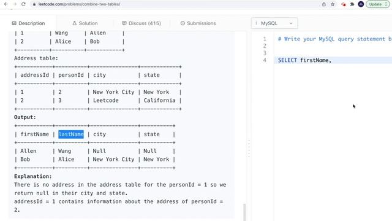Bookmark this page with the star icon
392x221 pixels.
[333, 4]
